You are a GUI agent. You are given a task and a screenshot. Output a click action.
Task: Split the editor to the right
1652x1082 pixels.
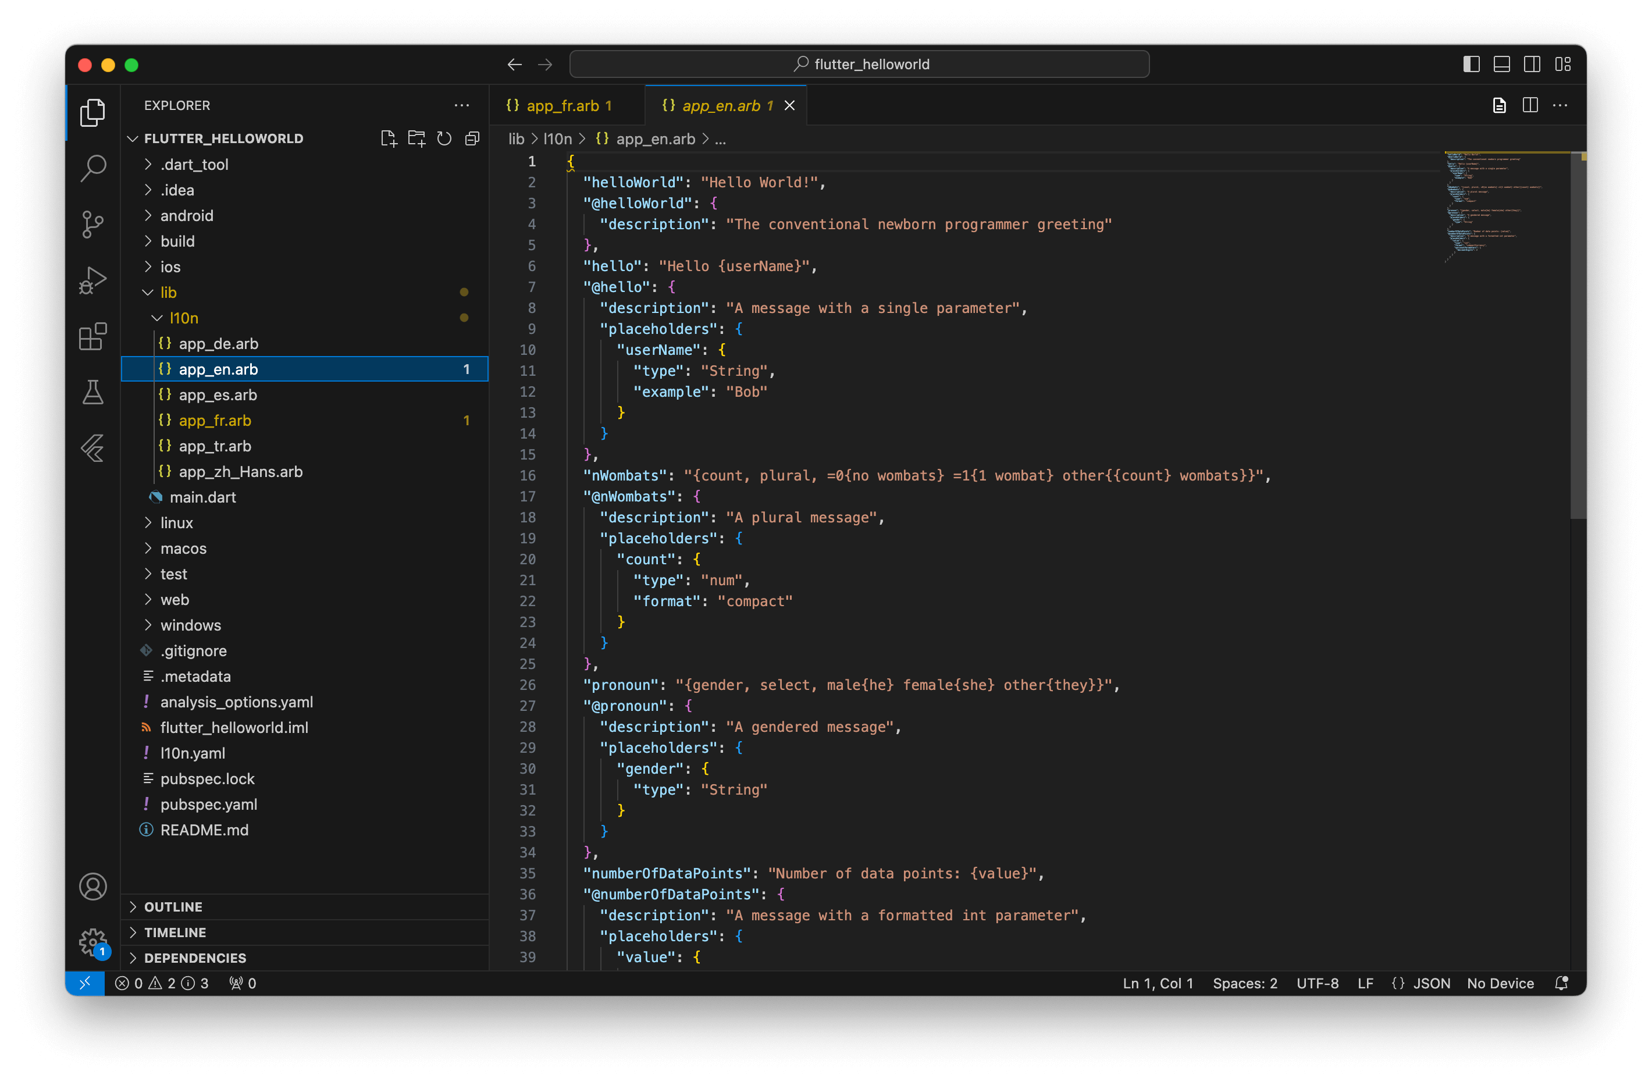(x=1530, y=105)
